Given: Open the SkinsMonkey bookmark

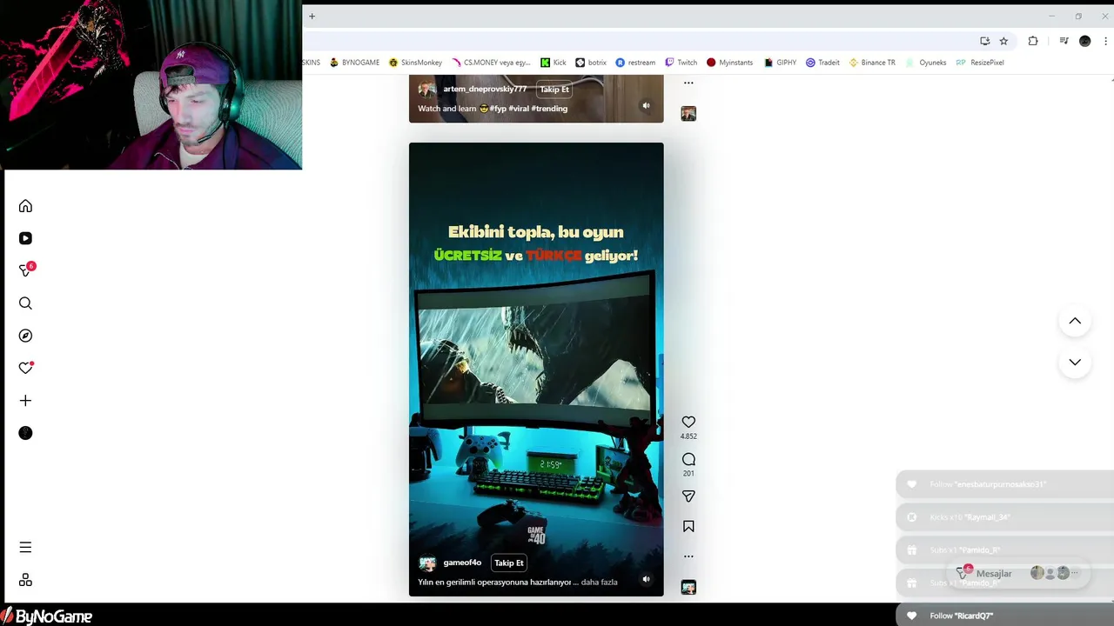Looking at the screenshot, I should (415, 63).
